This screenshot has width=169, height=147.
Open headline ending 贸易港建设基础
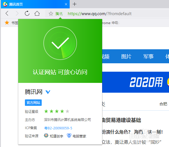122,120
